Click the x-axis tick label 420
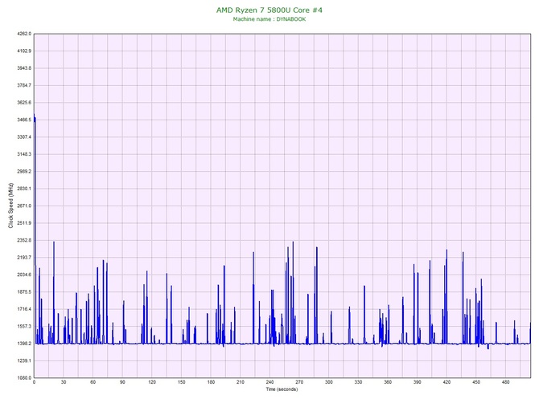 446,382
